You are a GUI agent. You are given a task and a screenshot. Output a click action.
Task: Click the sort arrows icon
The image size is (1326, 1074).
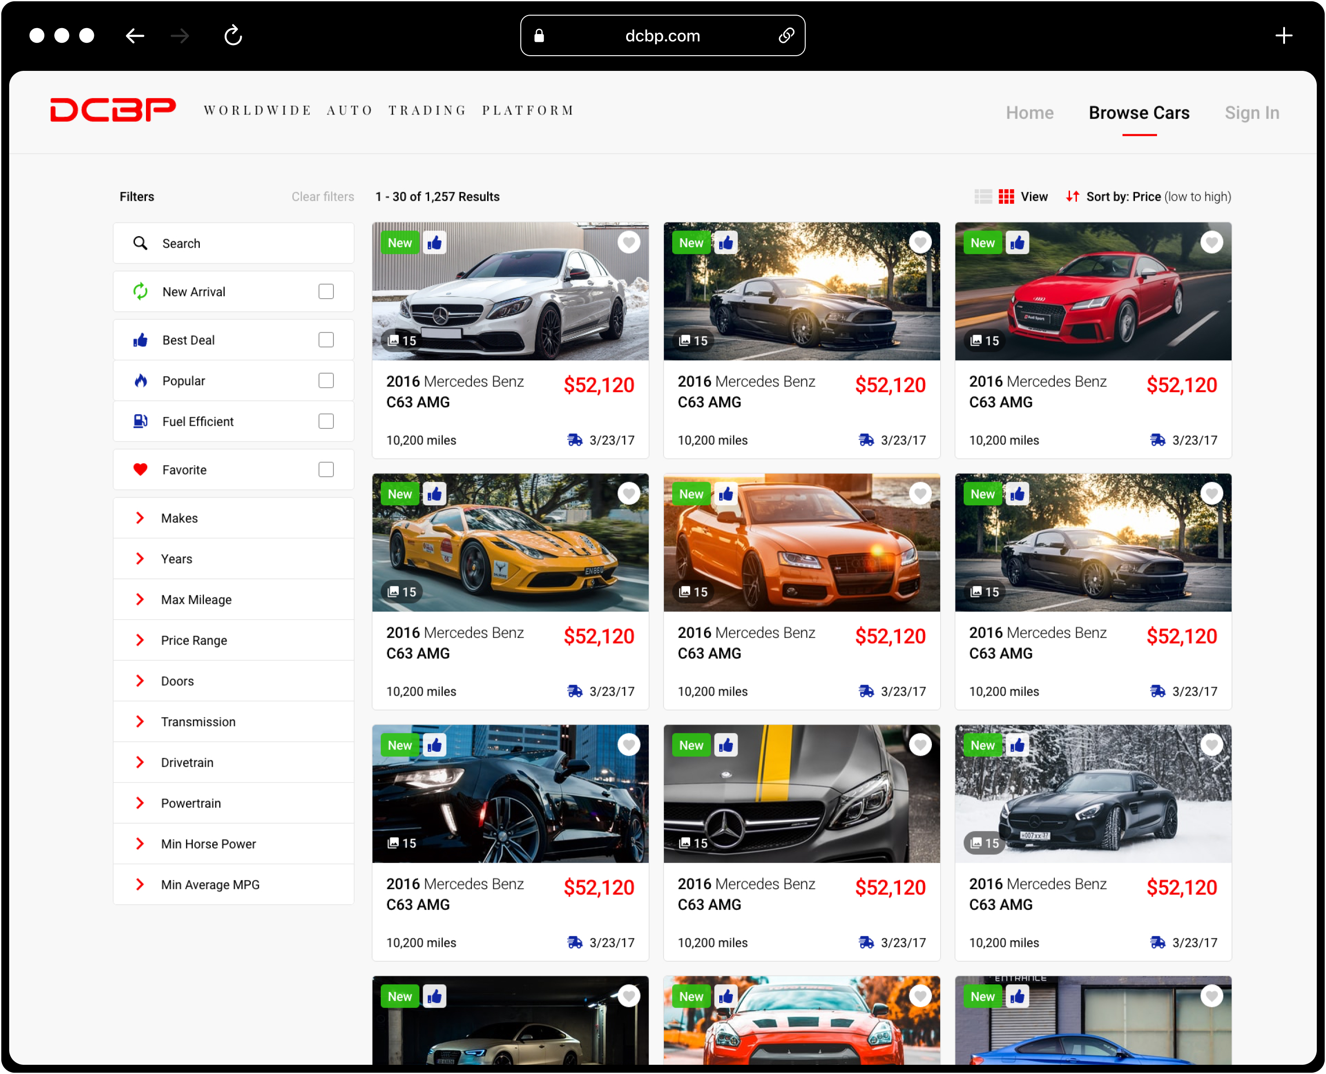point(1072,197)
